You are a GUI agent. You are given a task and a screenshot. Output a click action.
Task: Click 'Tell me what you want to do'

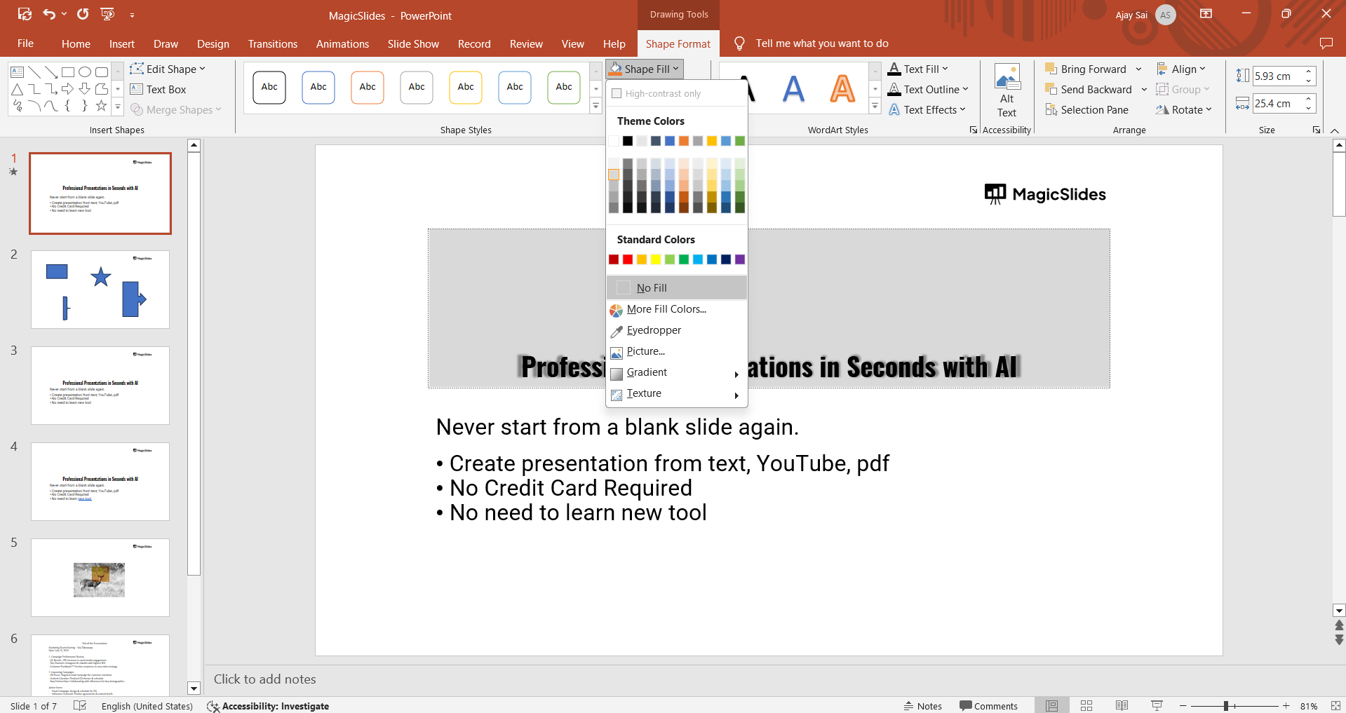coord(822,43)
